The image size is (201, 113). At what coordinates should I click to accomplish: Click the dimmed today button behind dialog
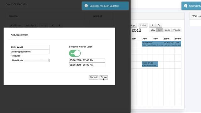pyautogui.click(x=43, y=25)
